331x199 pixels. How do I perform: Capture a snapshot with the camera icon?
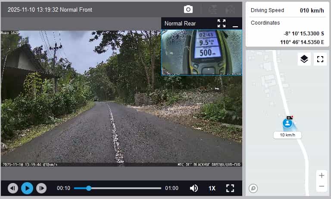tap(188, 9)
